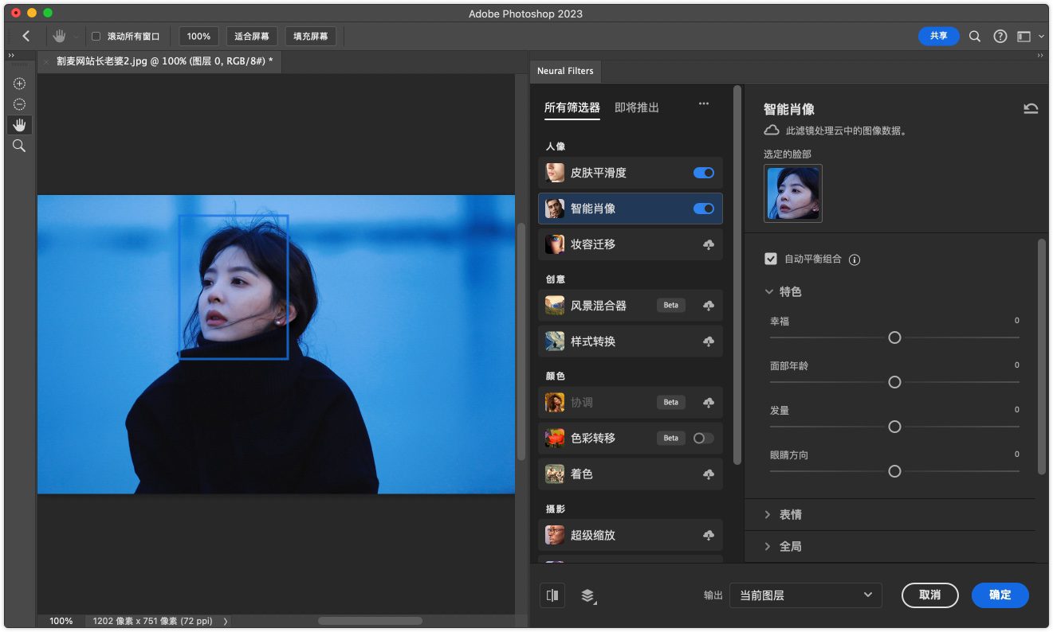Viewport: 1053px width, 632px height.
Task: Switch to the 即将推出 tab
Action: [636, 107]
